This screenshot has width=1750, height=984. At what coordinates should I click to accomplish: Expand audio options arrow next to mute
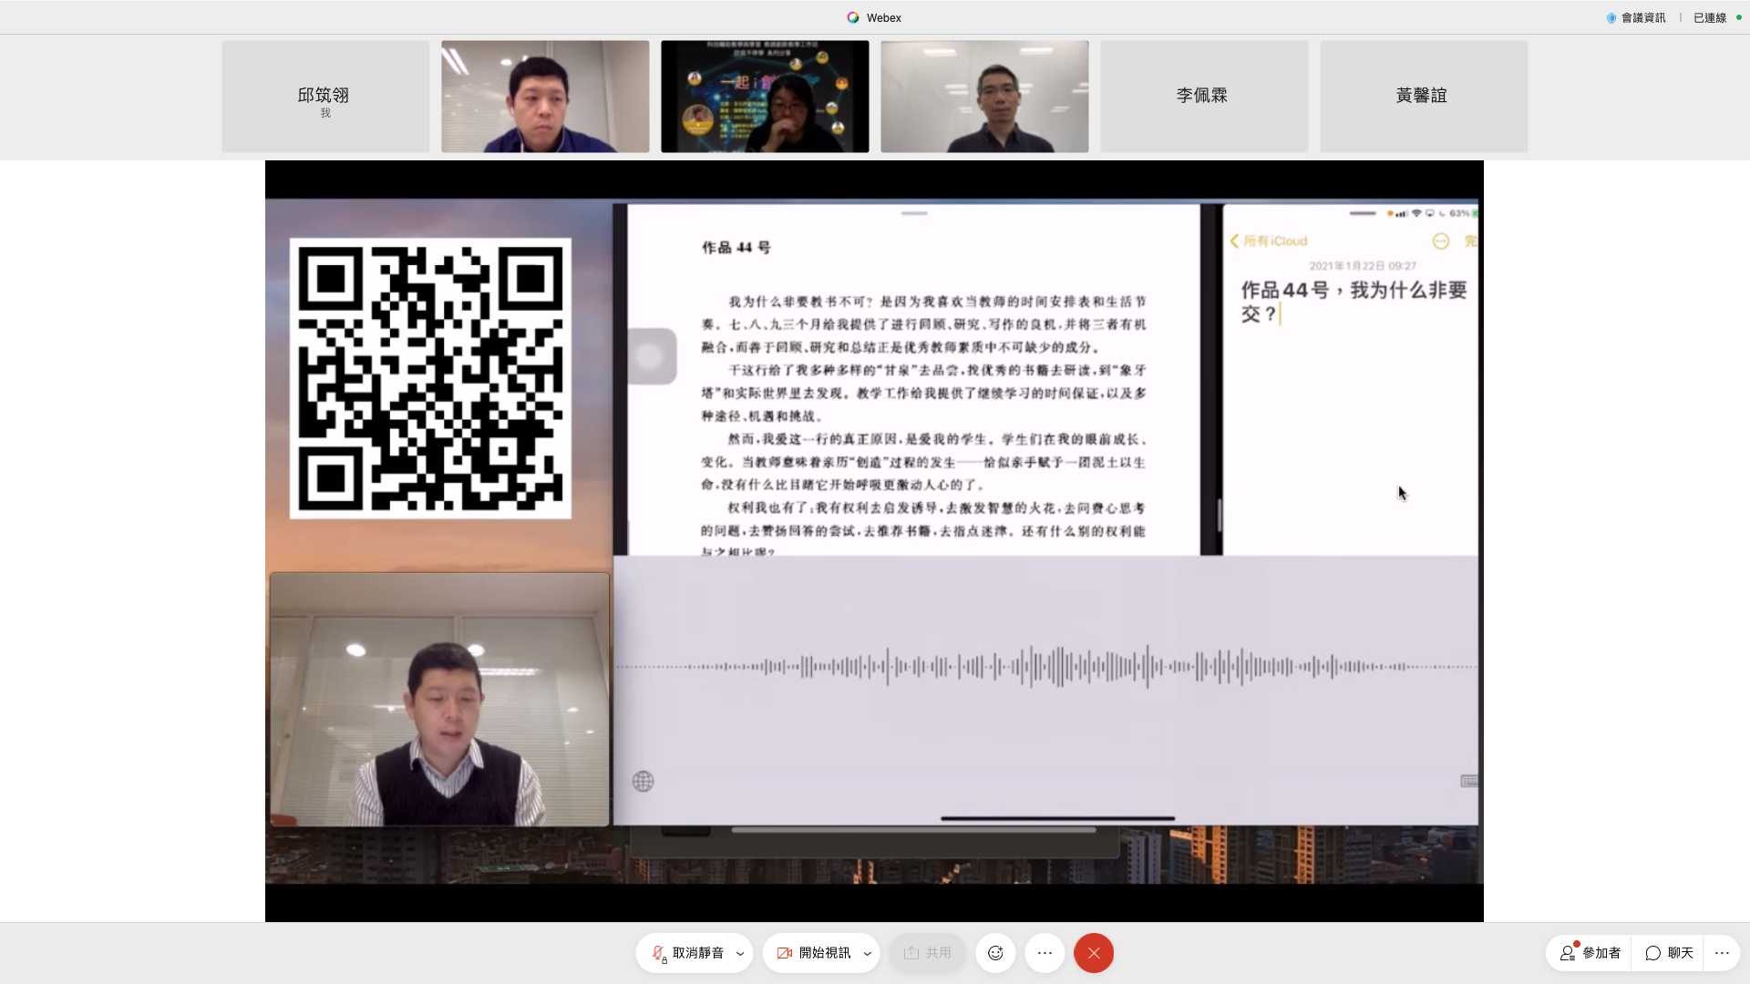point(740,954)
